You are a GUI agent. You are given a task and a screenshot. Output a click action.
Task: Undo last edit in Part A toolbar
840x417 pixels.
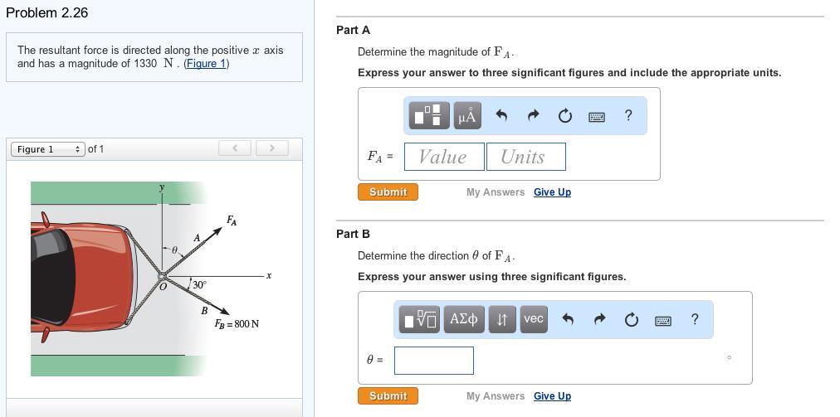click(x=501, y=115)
